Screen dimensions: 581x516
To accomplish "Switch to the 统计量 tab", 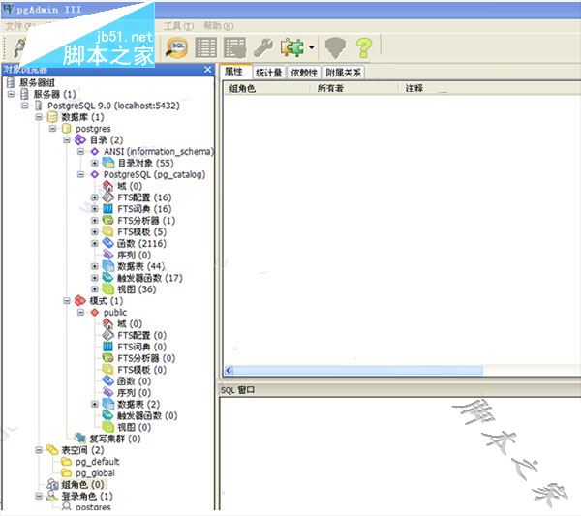I will point(269,73).
